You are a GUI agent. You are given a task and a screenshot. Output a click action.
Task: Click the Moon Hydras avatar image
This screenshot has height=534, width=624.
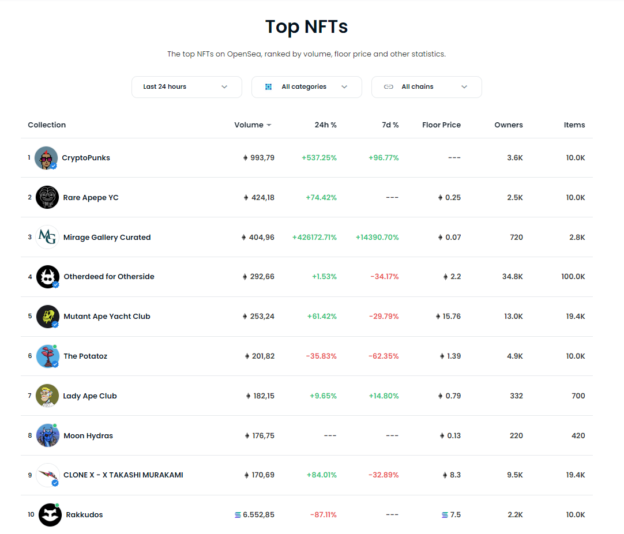(48, 435)
